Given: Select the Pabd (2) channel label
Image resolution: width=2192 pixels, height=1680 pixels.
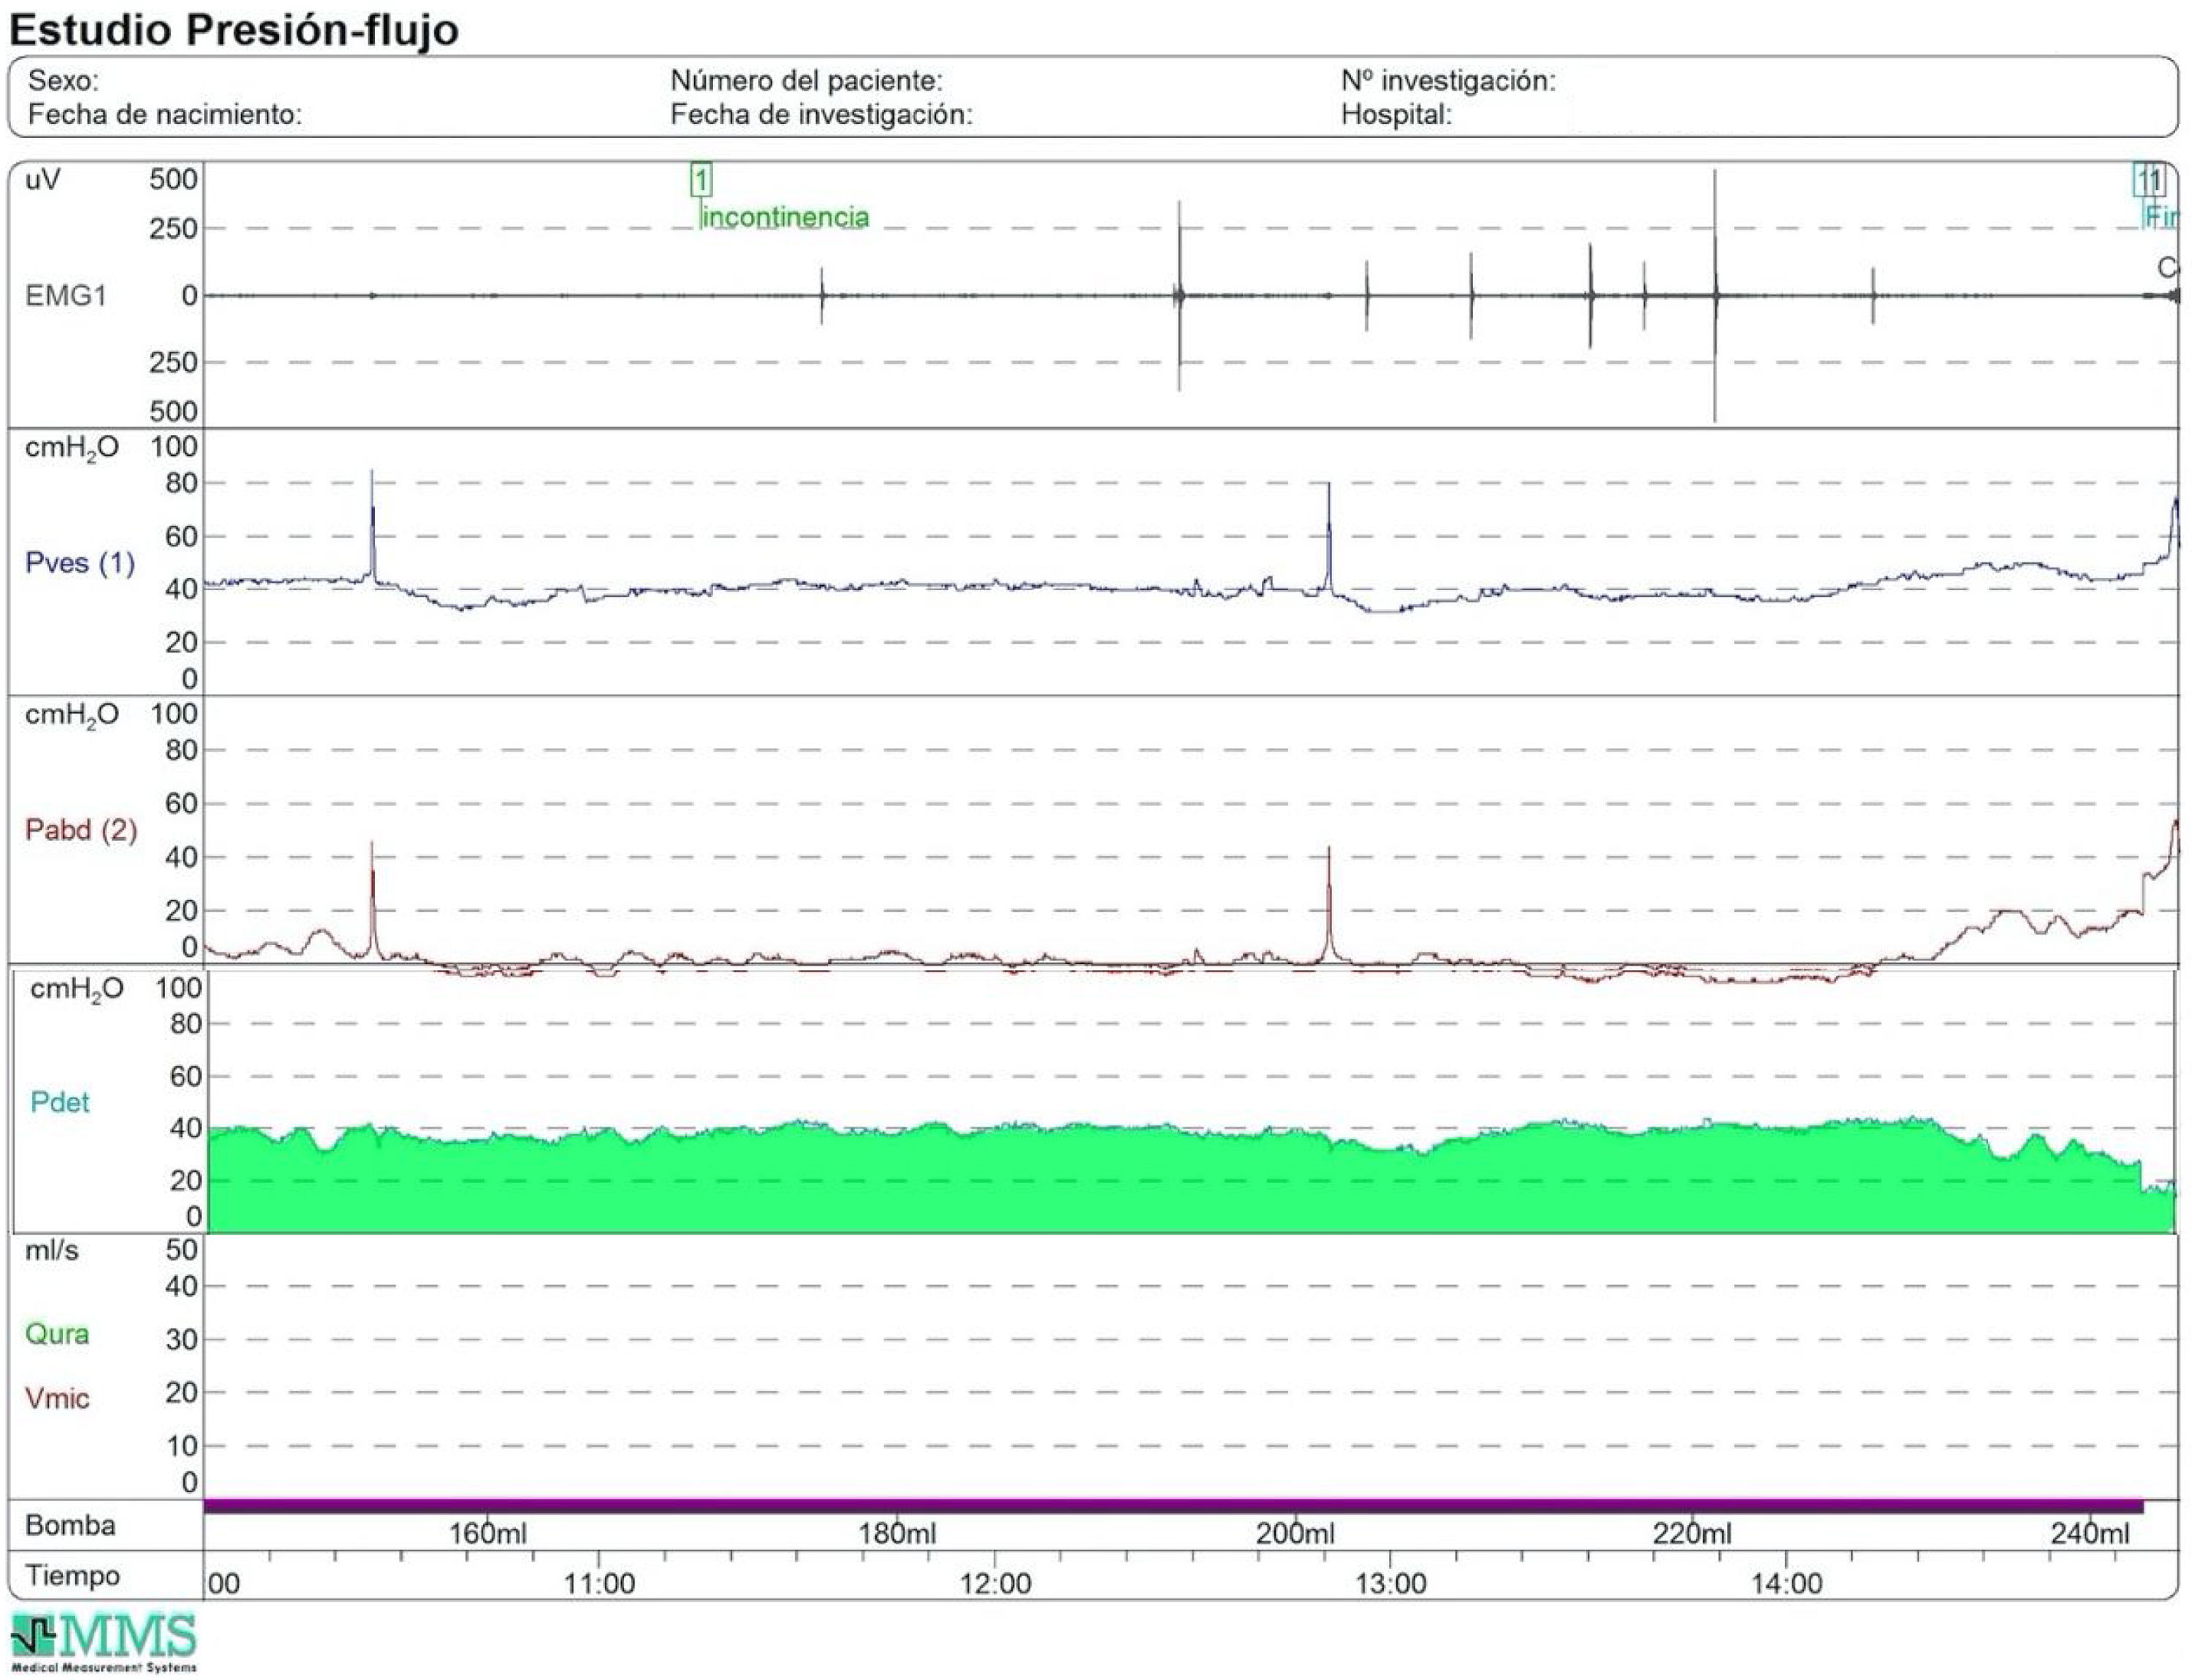Looking at the screenshot, I should tap(80, 830).
